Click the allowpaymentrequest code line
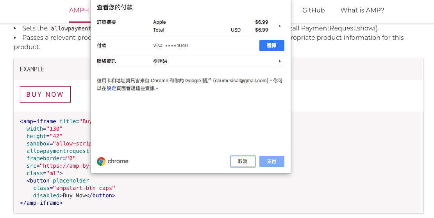434x218 pixels. 58,151
